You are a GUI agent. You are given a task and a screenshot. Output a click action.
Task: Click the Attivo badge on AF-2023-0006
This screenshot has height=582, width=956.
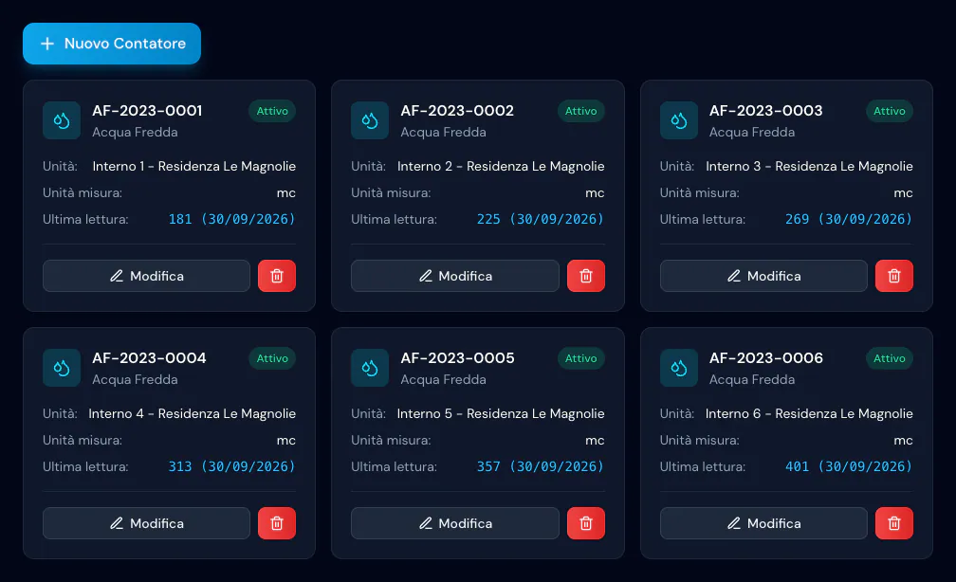890,358
